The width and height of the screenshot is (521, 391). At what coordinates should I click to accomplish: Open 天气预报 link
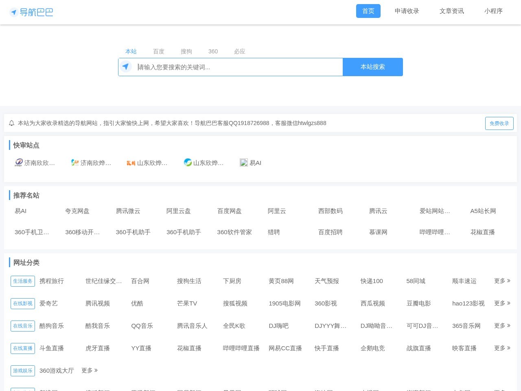pyautogui.click(x=327, y=281)
